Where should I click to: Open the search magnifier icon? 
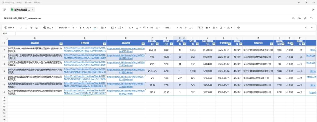[306, 27]
